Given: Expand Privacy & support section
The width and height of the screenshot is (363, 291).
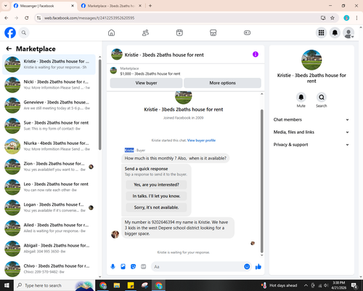Looking at the screenshot, I should pos(311,145).
